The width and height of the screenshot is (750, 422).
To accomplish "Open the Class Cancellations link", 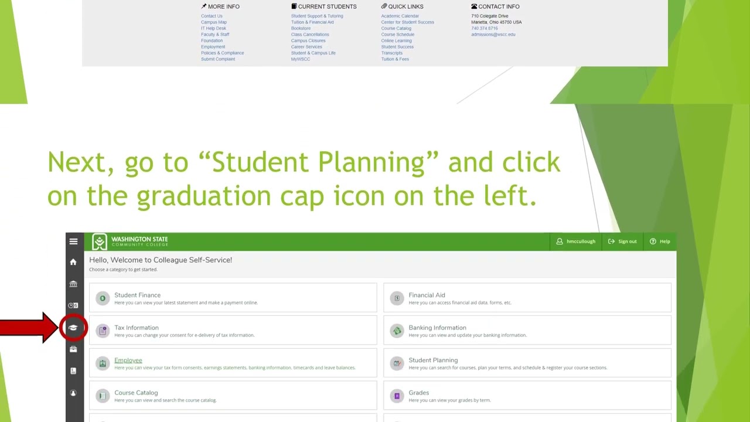I will point(310,35).
